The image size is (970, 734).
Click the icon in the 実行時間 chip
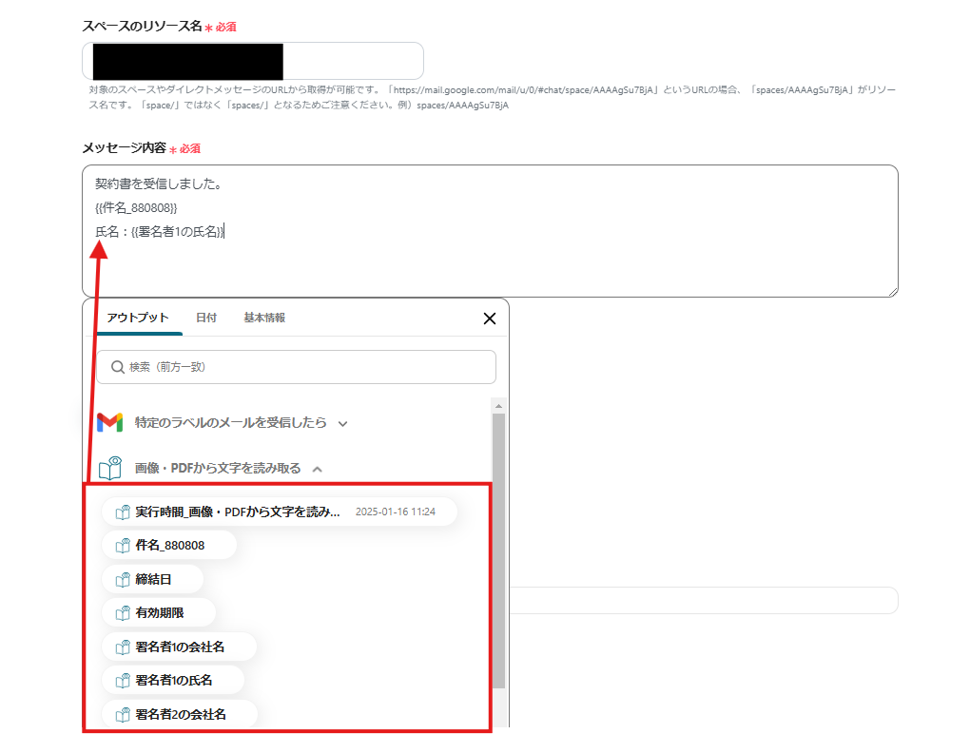pos(123,512)
